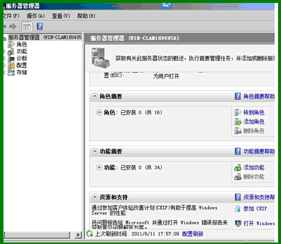
Task: Collapse the 功能摘要 section
Action: coord(95,151)
